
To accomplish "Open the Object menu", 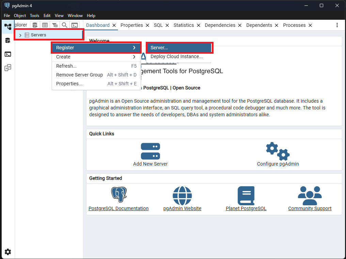I will [20, 16].
